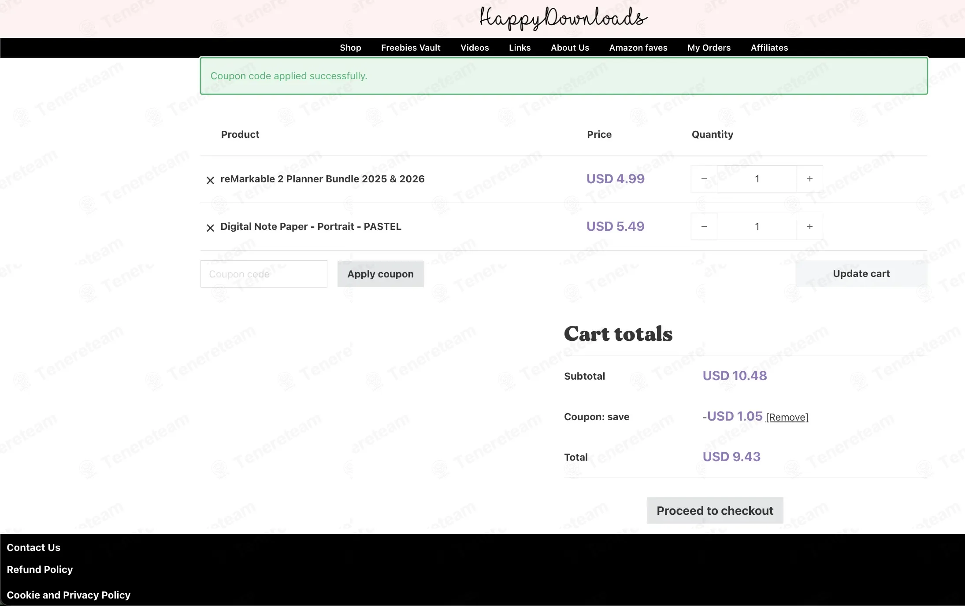Click the Quantity column header
This screenshot has width=965, height=606.
point(712,134)
